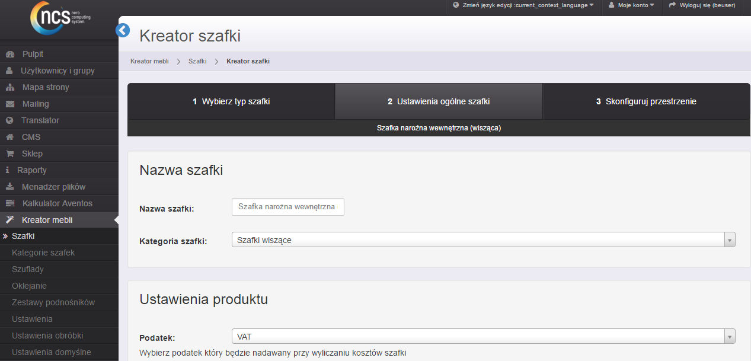
Task: Click the Wyloguj się logout link
Action: [702, 5]
